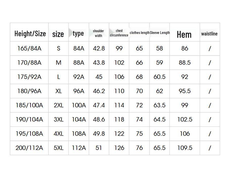Screen dimensions: 230x172
Task: Click the Height/Size column header
Action: point(30,33)
